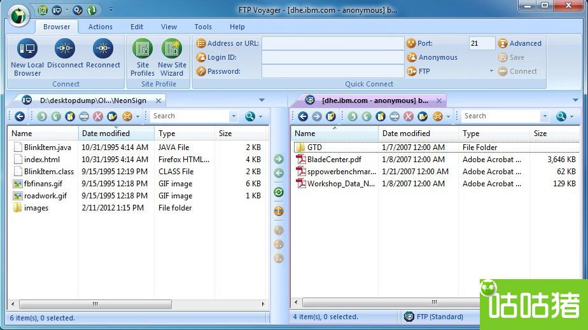Click the Port number field
This screenshot has height=330, width=588.
click(482, 43)
